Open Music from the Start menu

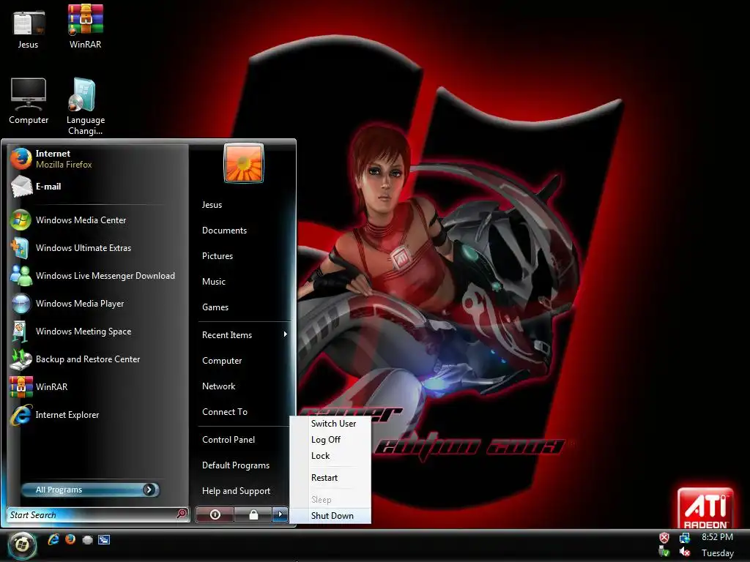click(x=213, y=282)
